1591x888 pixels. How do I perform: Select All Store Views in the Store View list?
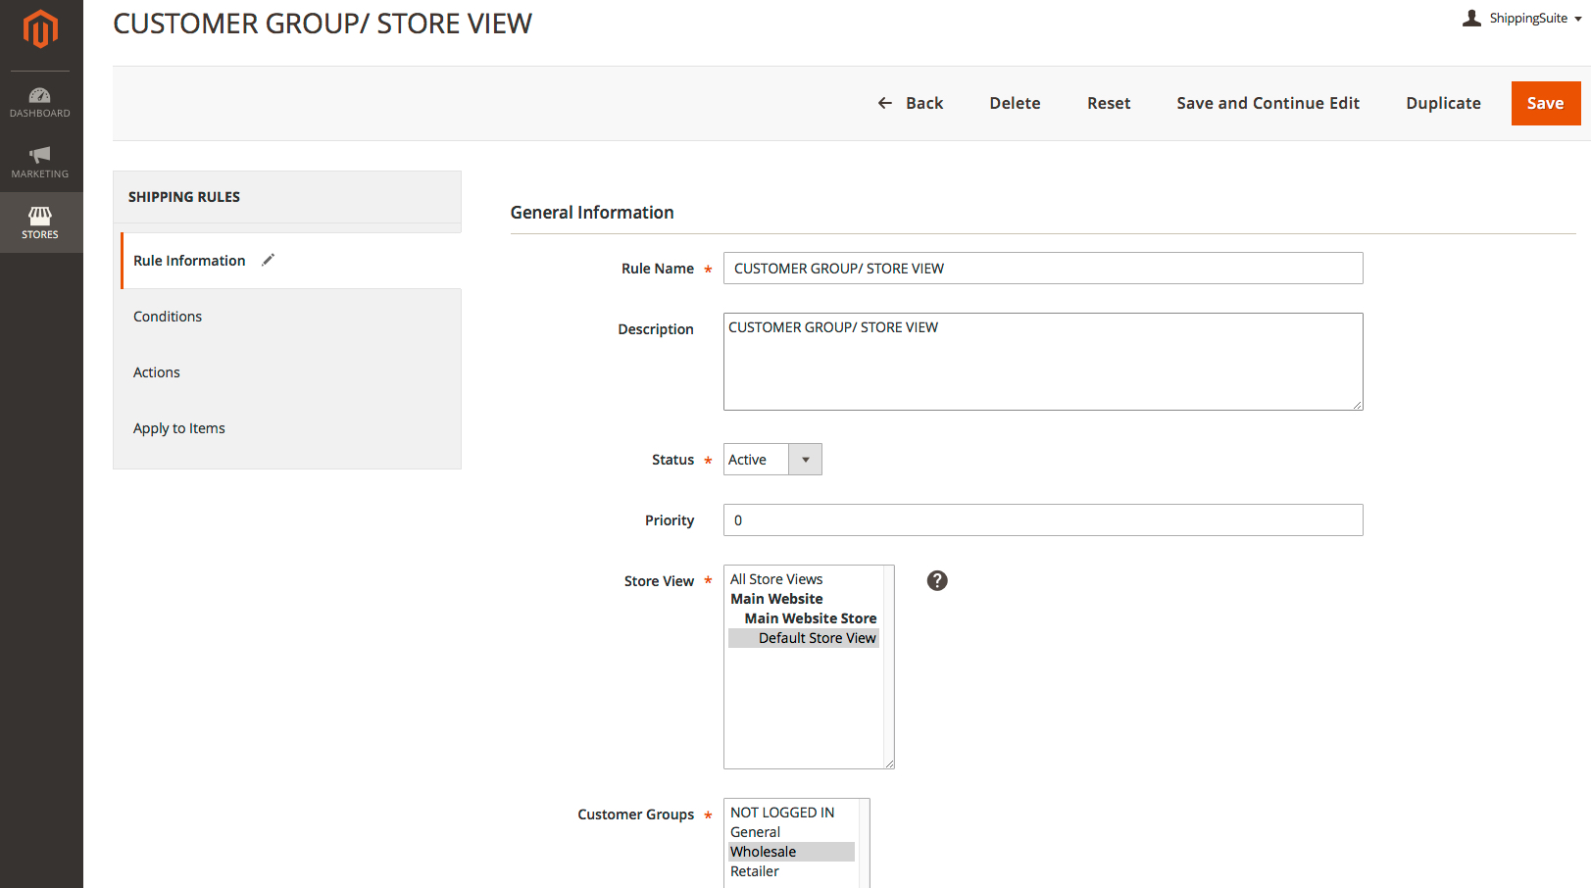tap(776, 578)
